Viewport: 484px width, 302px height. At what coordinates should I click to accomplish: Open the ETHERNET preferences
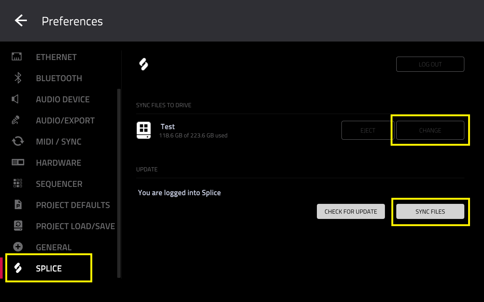tap(56, 57)
